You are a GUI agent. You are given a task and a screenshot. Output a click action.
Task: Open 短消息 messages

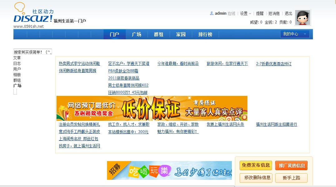coord(274,13)
